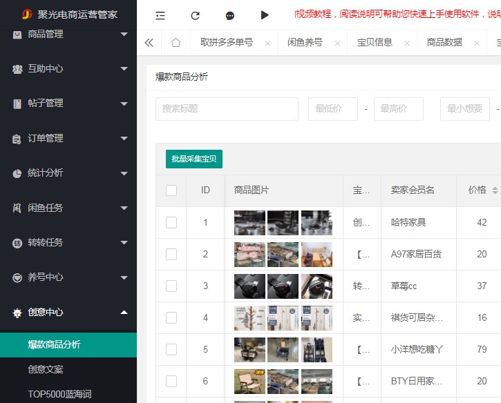The image size is (501, 403).
Task: Expand the 转转任务 menu arrow
Action: tap(124, 242)
